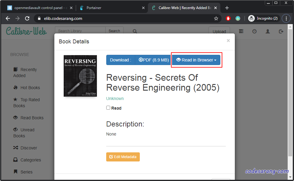Viewport: 294px width, 181px height.
Task: Bookmark this page star icon
Action: pyautogui.click(x=216, y=18)
